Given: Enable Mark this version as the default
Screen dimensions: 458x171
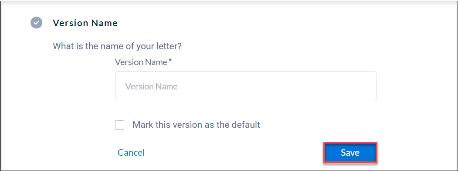Looking at the screenshot, I should tap(120, 125).
